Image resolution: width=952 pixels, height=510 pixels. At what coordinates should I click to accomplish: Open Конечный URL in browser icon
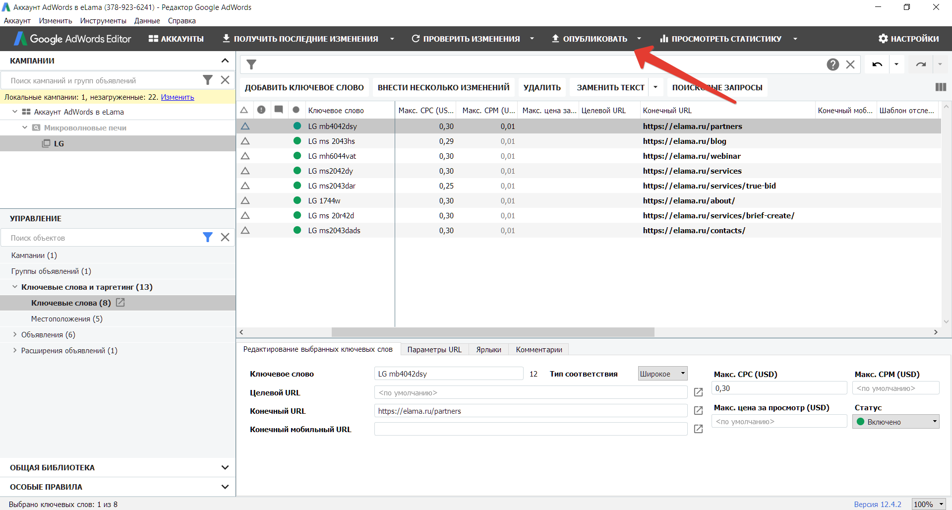[x=698, y=411]
